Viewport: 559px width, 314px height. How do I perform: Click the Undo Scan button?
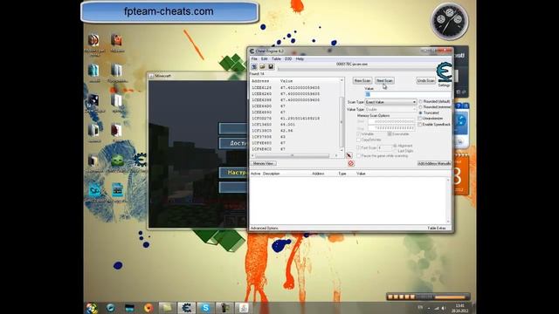coord(425,81)
